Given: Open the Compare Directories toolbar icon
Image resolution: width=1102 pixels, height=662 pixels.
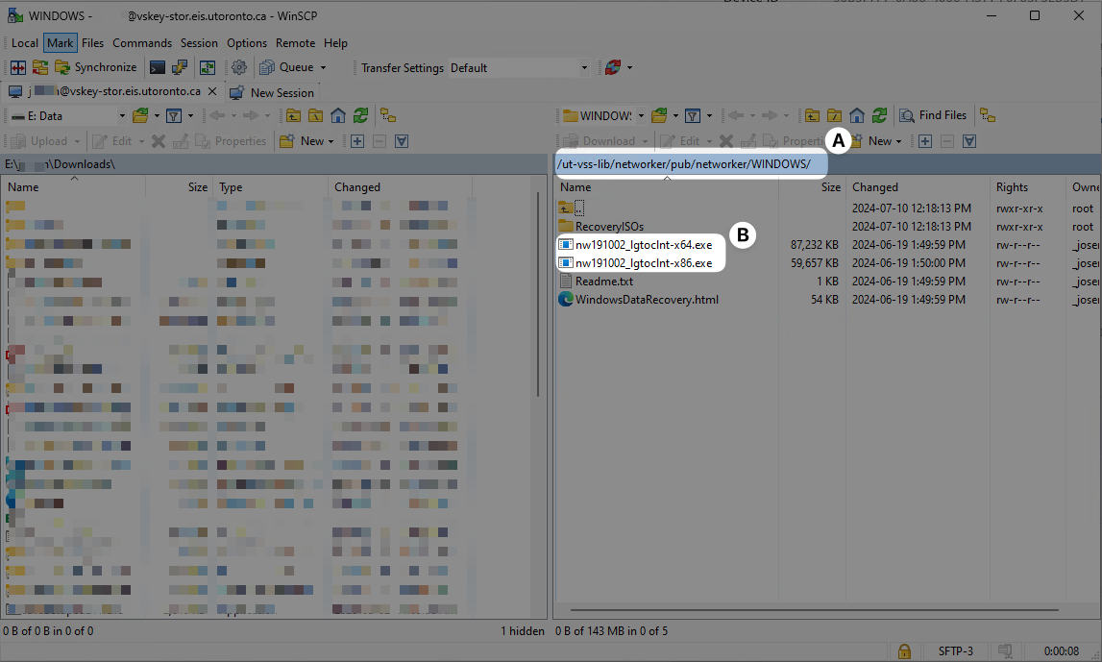Looking at the screenshot, I should point(18,67).
